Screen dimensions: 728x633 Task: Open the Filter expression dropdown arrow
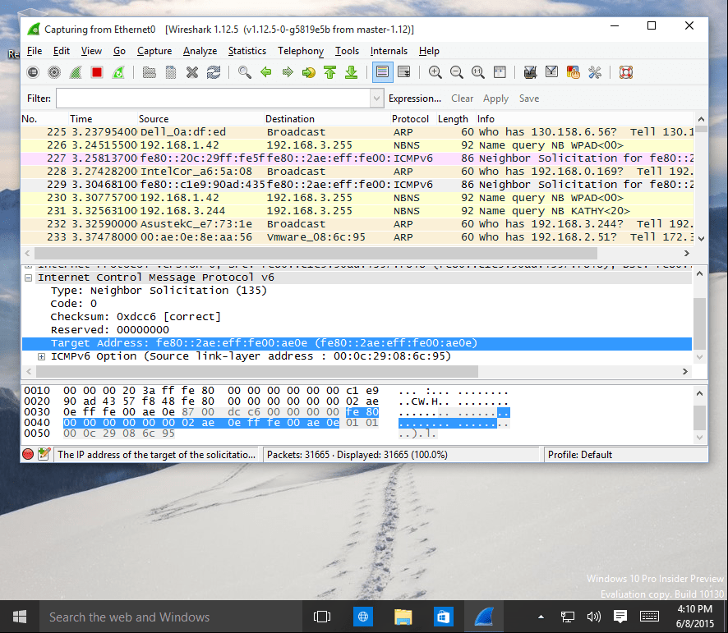(376, 98)
